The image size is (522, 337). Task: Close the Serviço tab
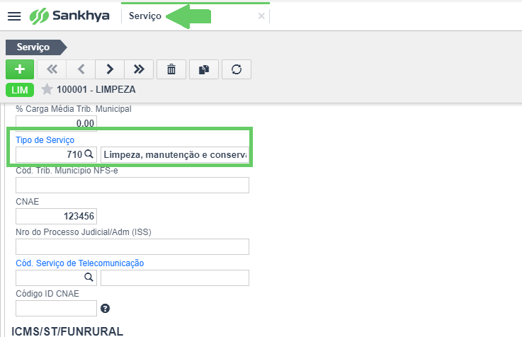pos(261,16)
